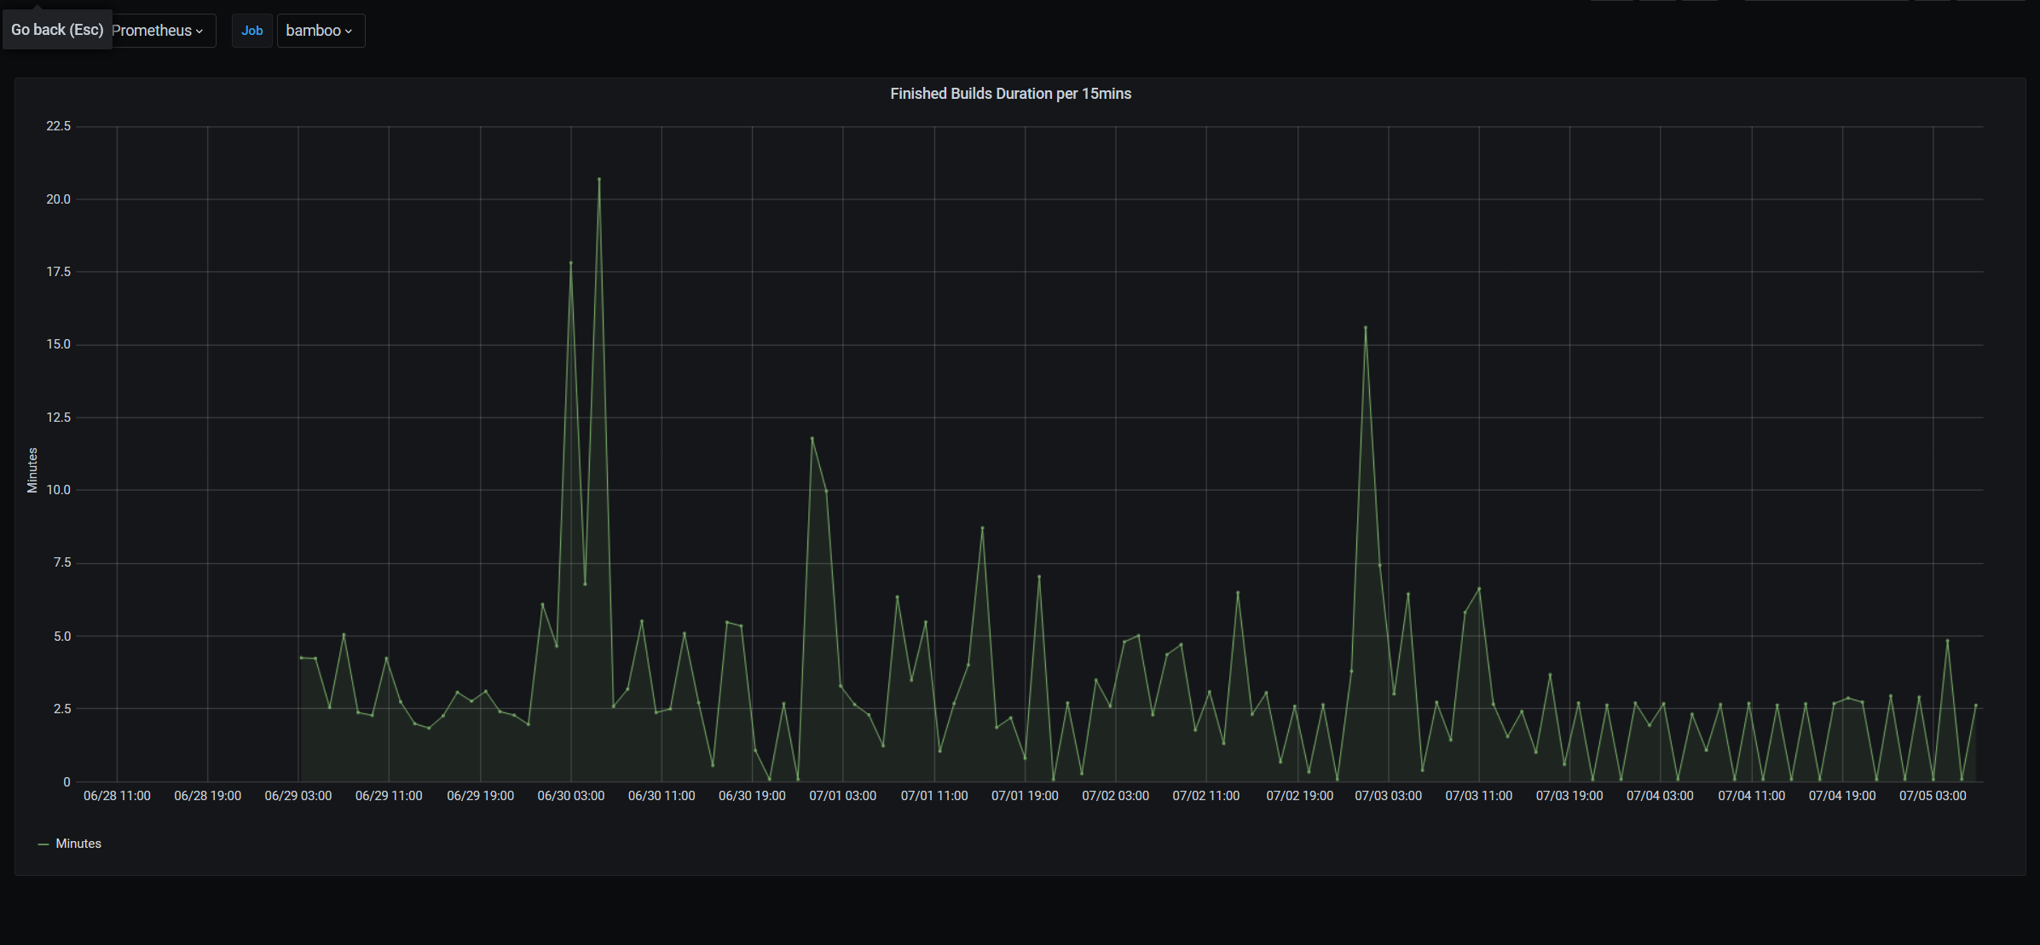Click the 8.7 peak after 07/01 11:00
Image resolution: width=2040 pixels, height=945 pixels.
(982, 528)
